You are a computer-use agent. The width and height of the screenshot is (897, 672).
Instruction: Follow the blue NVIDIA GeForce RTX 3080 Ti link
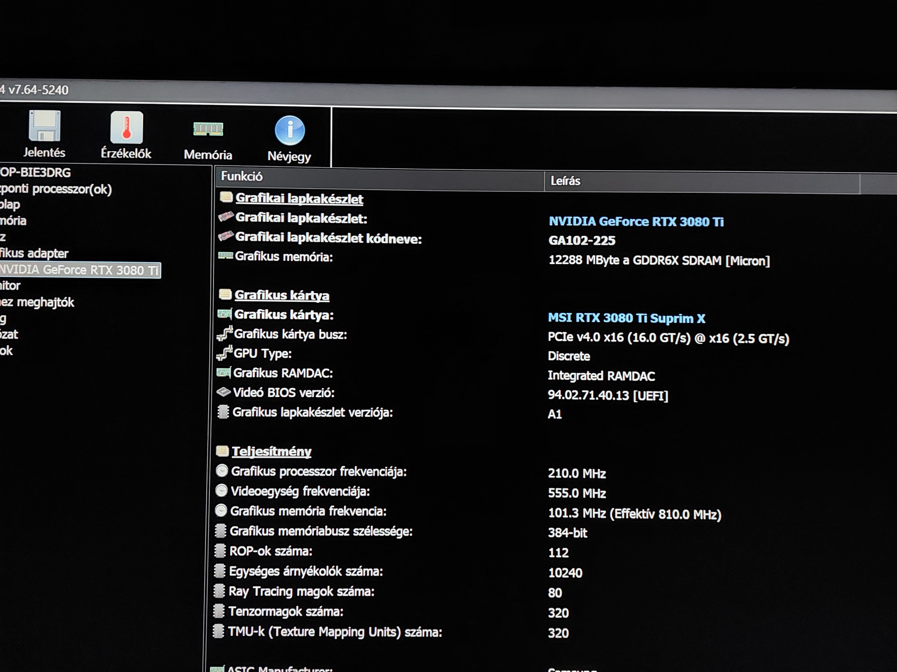coord(636,221)
